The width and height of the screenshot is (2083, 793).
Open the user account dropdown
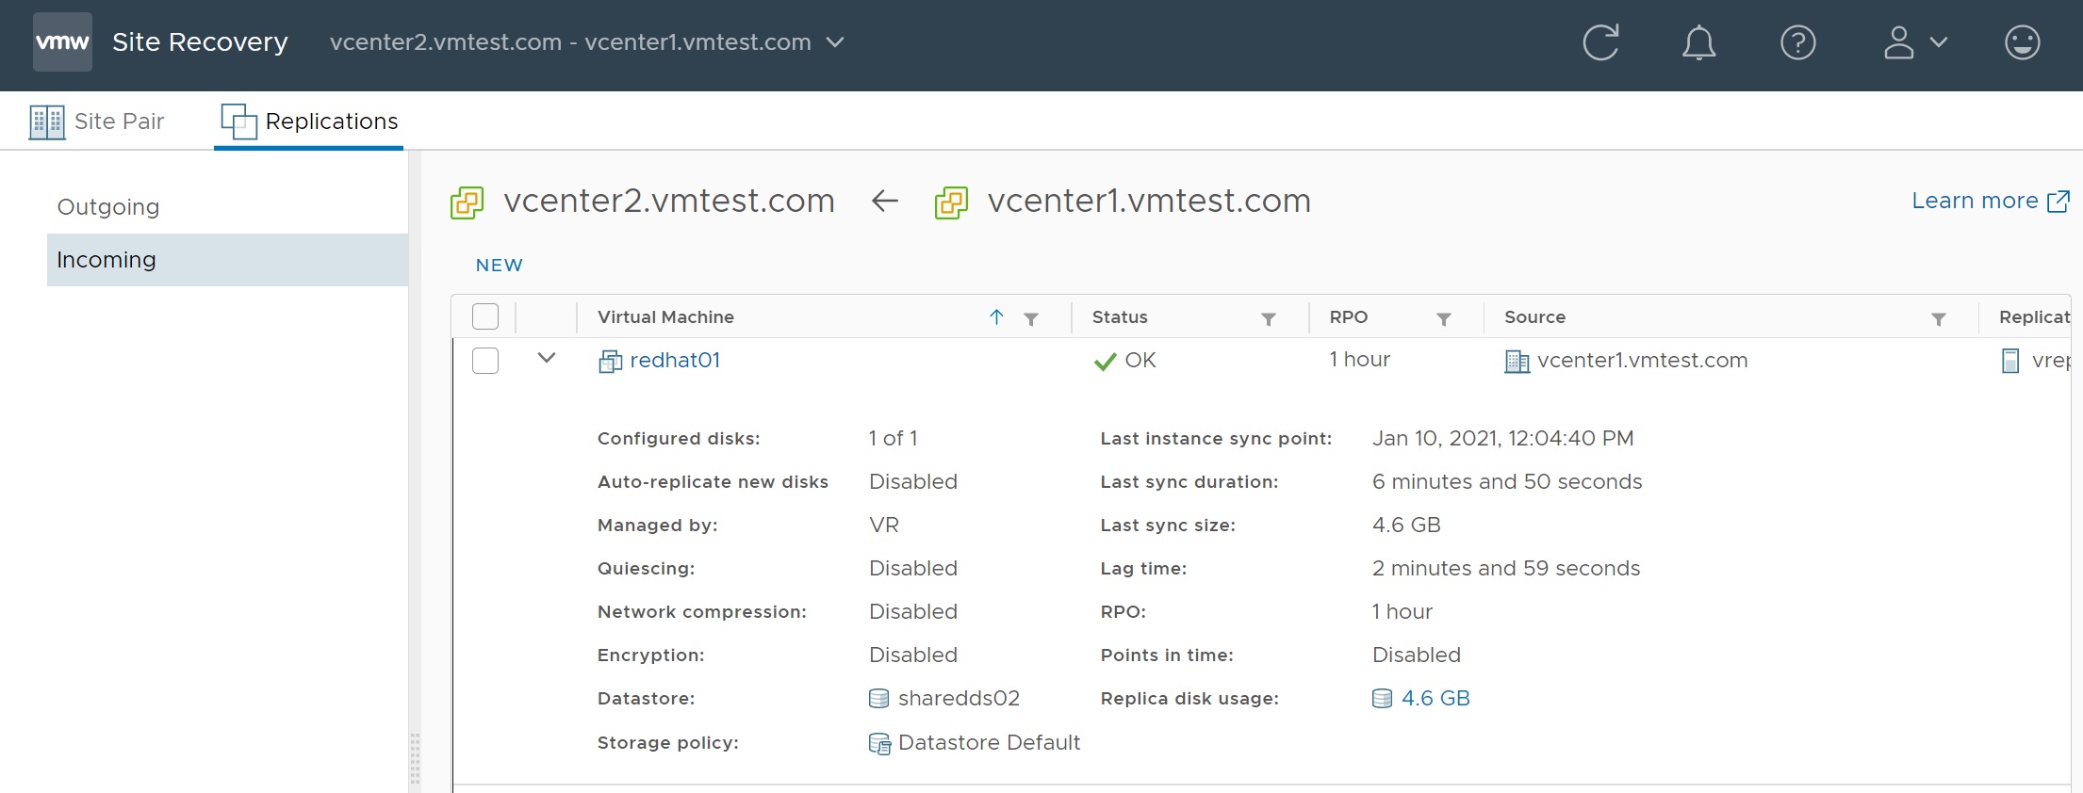1914,42
